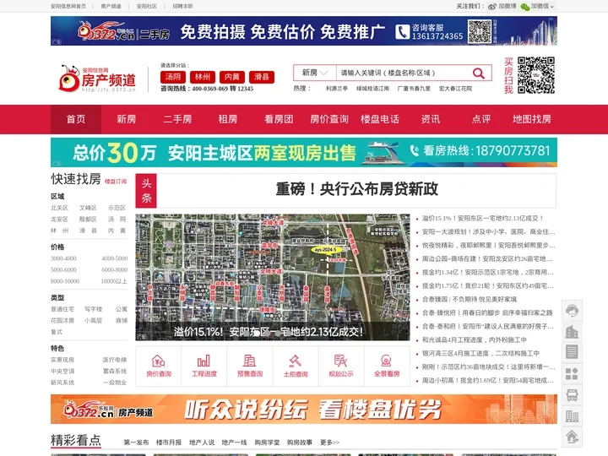Click the back-to-top house sidebar icon
608x456 pixels.
(x=572, y=437)
